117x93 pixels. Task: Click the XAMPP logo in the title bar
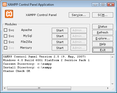click(5, 4)
